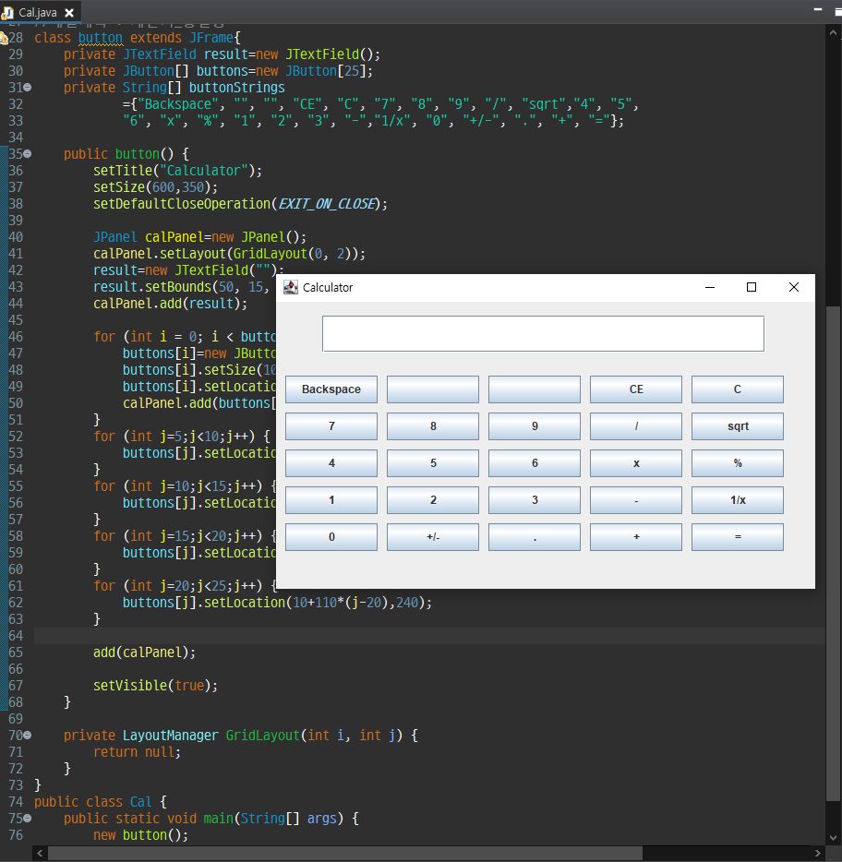Click the plus (+) button
This screenshot has width=842, height=862.
[x=636, y=536]
